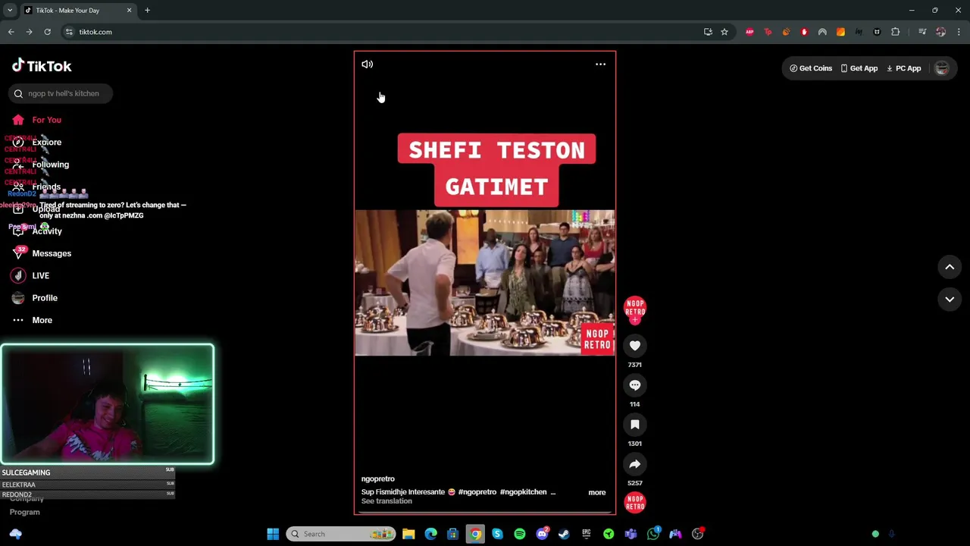Image resolution: width=970 pixels, height=546 pixels.
Task: Open the TikTok account avatar menu
Action: click(941, 68)
